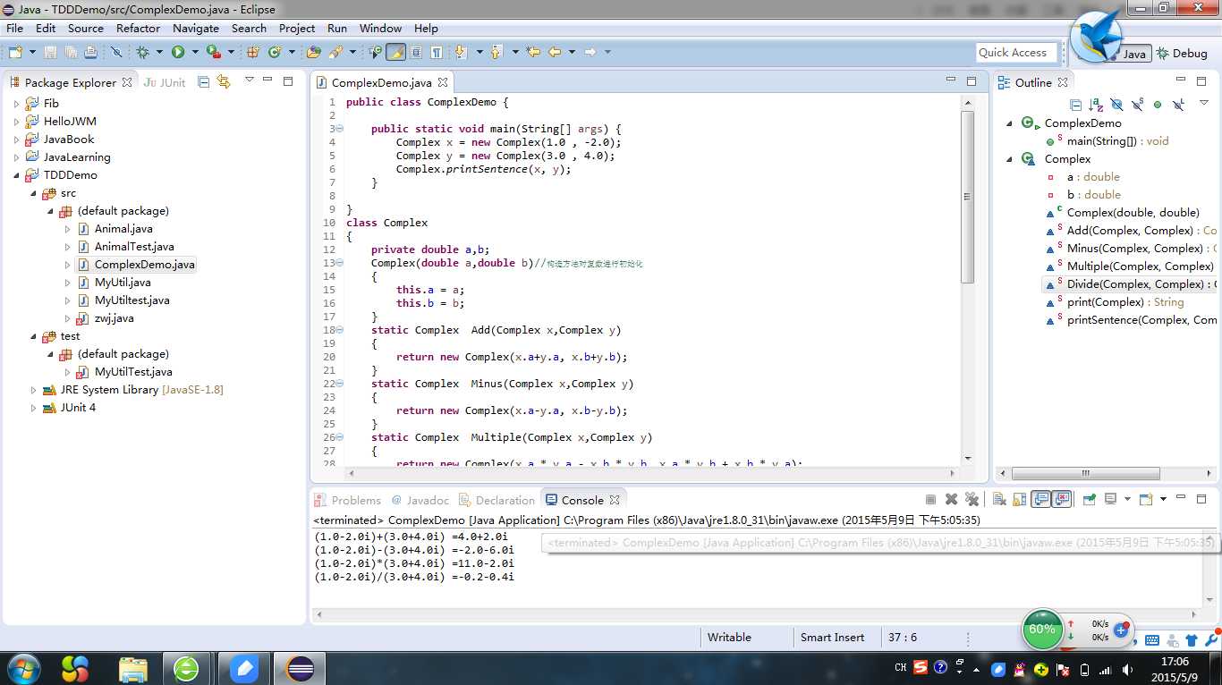
Task: Click Remove Launch X icon in Console
Action: (x=951, y=499)
